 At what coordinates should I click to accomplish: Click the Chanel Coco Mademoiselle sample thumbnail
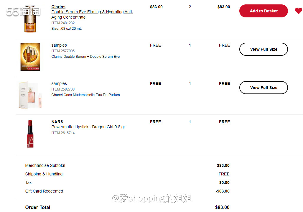coord(30,95)
